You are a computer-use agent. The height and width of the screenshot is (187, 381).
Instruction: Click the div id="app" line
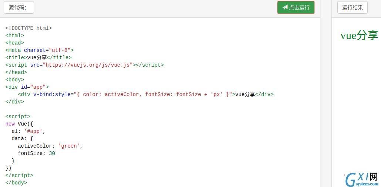pos(27,87)
